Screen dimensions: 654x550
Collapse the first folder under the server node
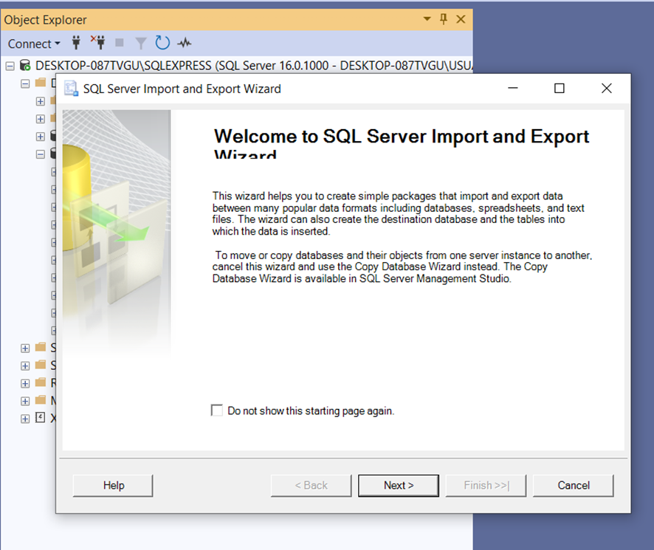click(x=25, y=84)
